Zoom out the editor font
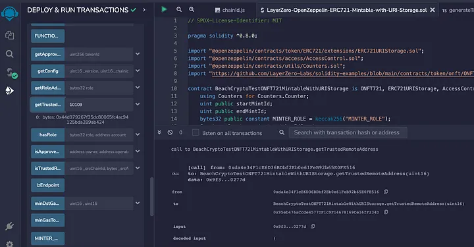 [179, 9]
